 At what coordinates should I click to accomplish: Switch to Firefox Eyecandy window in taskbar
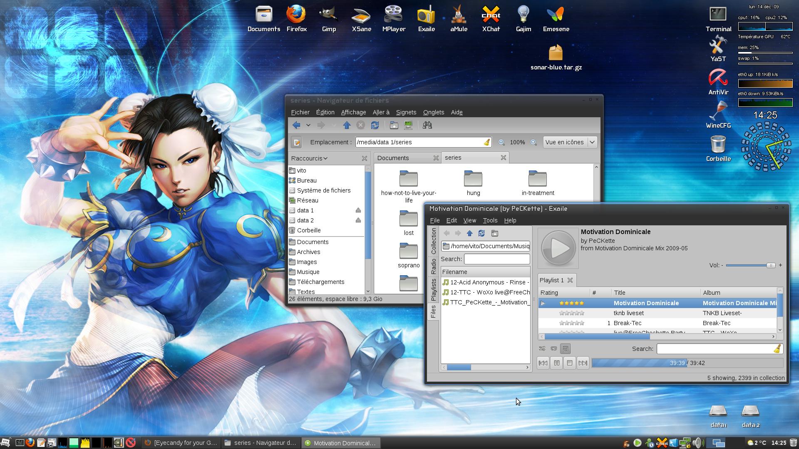click(x=180, y=443)
